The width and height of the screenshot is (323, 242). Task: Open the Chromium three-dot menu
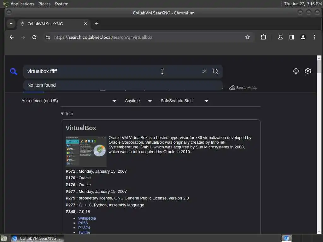314,37
